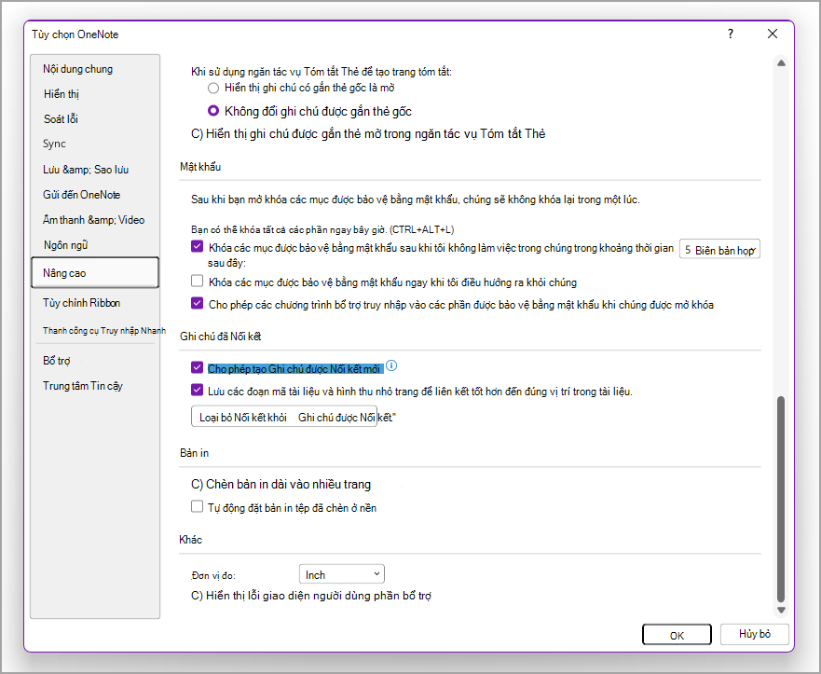Click Hiển thị ghi chú được gắn thẻ mờ option
The height and width of the screenshot is (674, 821).
point(368,134)
